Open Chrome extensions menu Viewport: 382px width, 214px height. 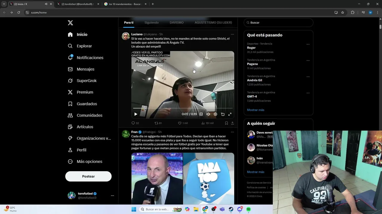[352, 12]
